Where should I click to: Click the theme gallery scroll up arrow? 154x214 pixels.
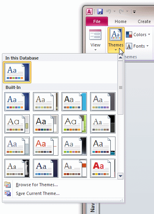click(120, 58)
